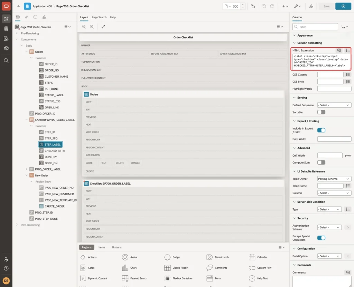Open the Build Option dropdown
The image size is (354, 287).
[x=329, y=256]
